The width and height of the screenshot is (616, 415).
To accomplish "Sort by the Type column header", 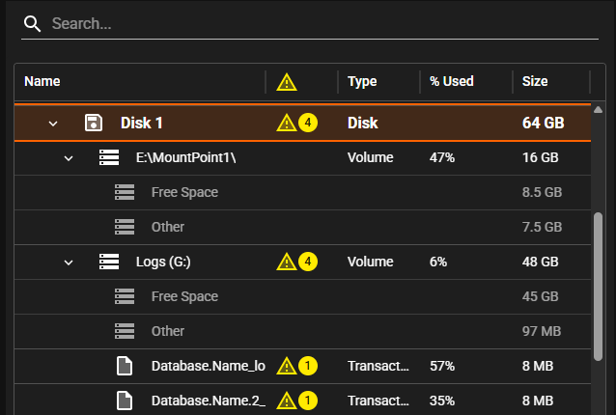I will [362, 81].
